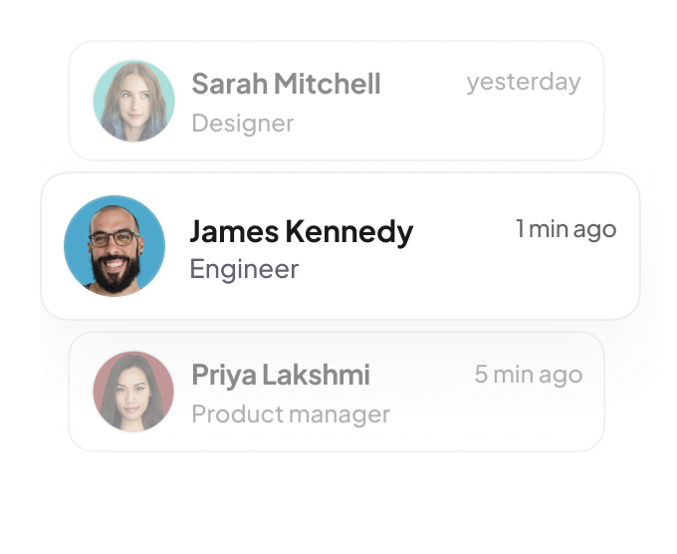Click the "5 min ago" timestamp
Screen dimensions: 677x554
click(528, 375)
